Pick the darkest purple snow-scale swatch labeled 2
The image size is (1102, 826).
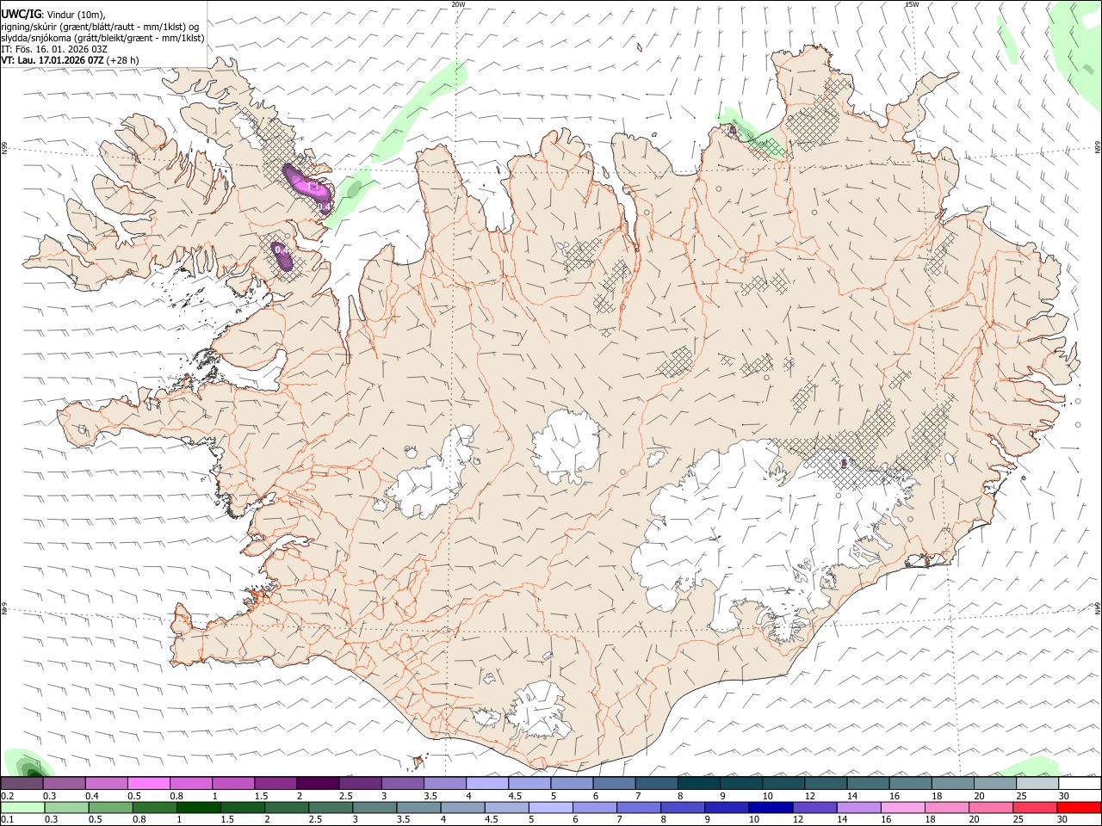[x=318, y=783]
